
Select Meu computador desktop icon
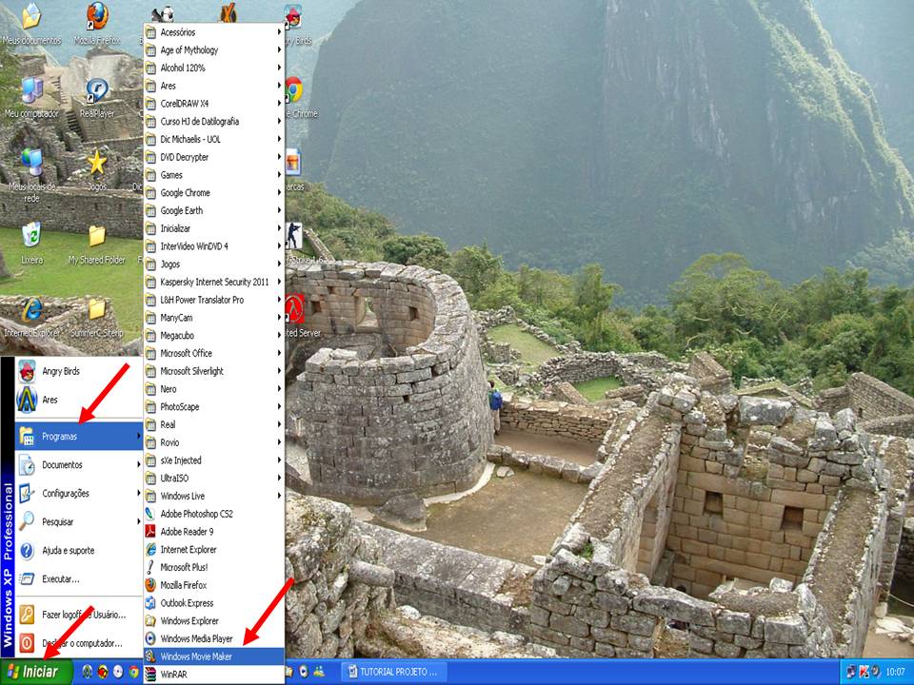pyautogui.click(x=31, y=98)
